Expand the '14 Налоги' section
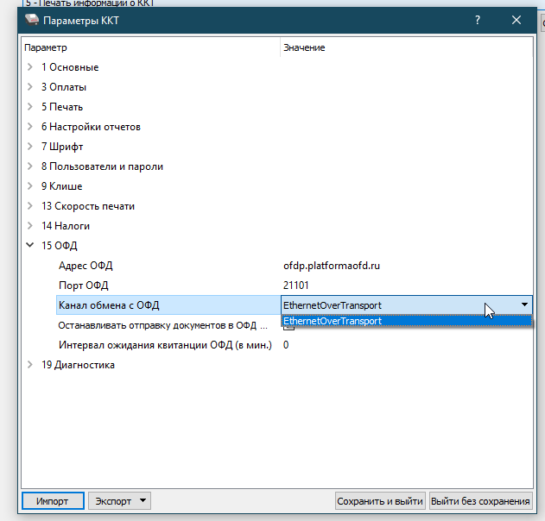545x521 pixels. 30,226
